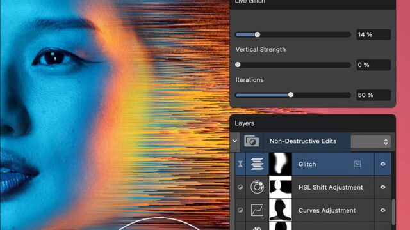The height and width of the screenshot is (230, 410).
Task: Select the Curves Adjustment mask thumbnail
Action: (281, 210)
